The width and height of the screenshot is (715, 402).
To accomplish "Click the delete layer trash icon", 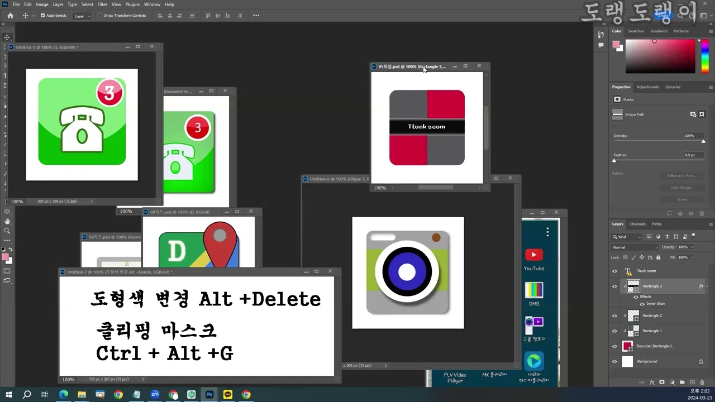I will pos(702,382).
